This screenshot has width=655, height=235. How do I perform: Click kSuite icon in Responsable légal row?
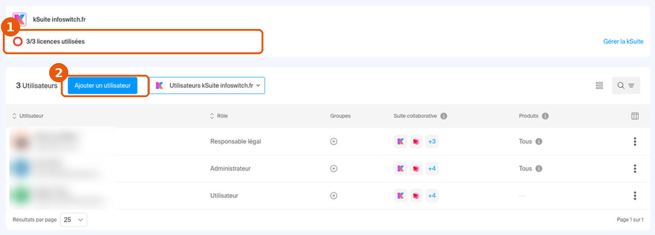[400, 142]
